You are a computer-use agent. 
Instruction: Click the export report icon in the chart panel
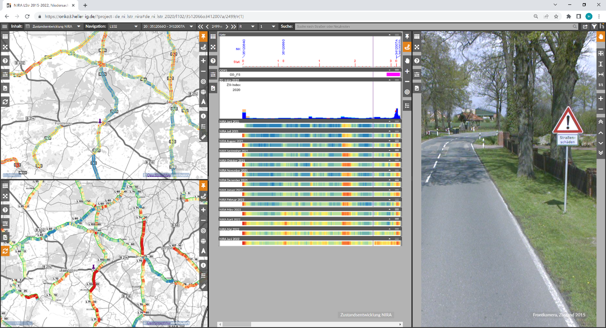(x=417, y=88)
